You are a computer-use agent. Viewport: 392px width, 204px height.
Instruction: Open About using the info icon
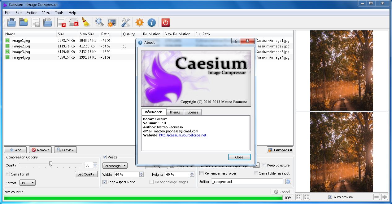151,22
